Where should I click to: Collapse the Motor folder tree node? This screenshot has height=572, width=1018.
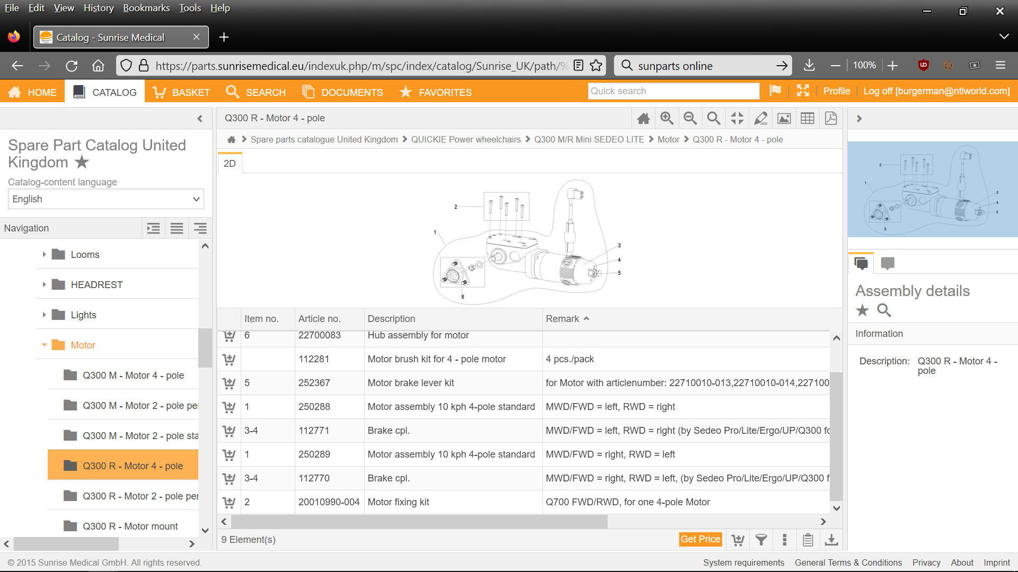click(44, 345)
